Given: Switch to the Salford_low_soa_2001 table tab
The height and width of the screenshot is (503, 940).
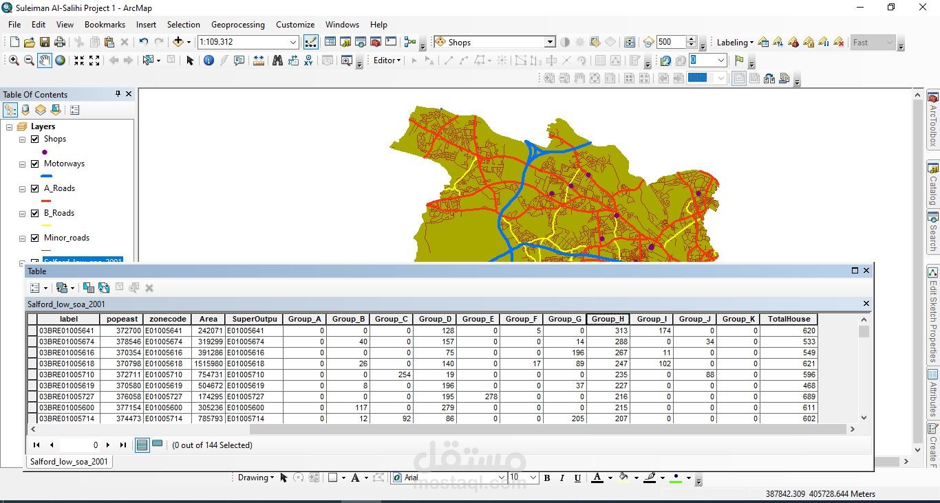Looking at the screenshot, I should click(x=68, y=462).
